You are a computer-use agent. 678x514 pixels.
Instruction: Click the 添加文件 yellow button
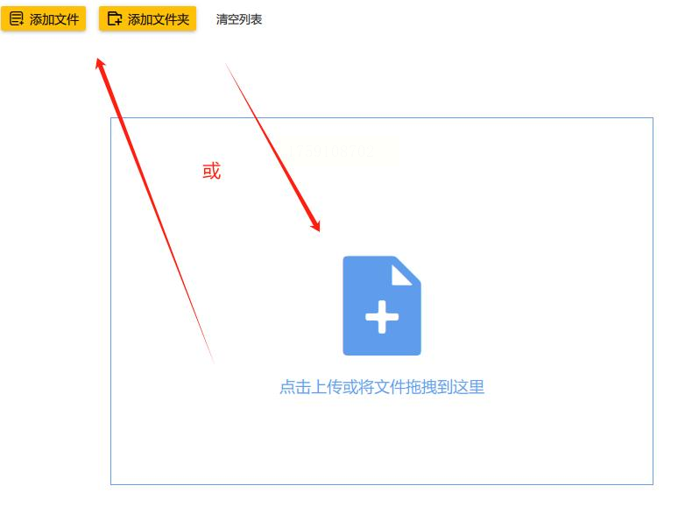[x=43, y=19]
